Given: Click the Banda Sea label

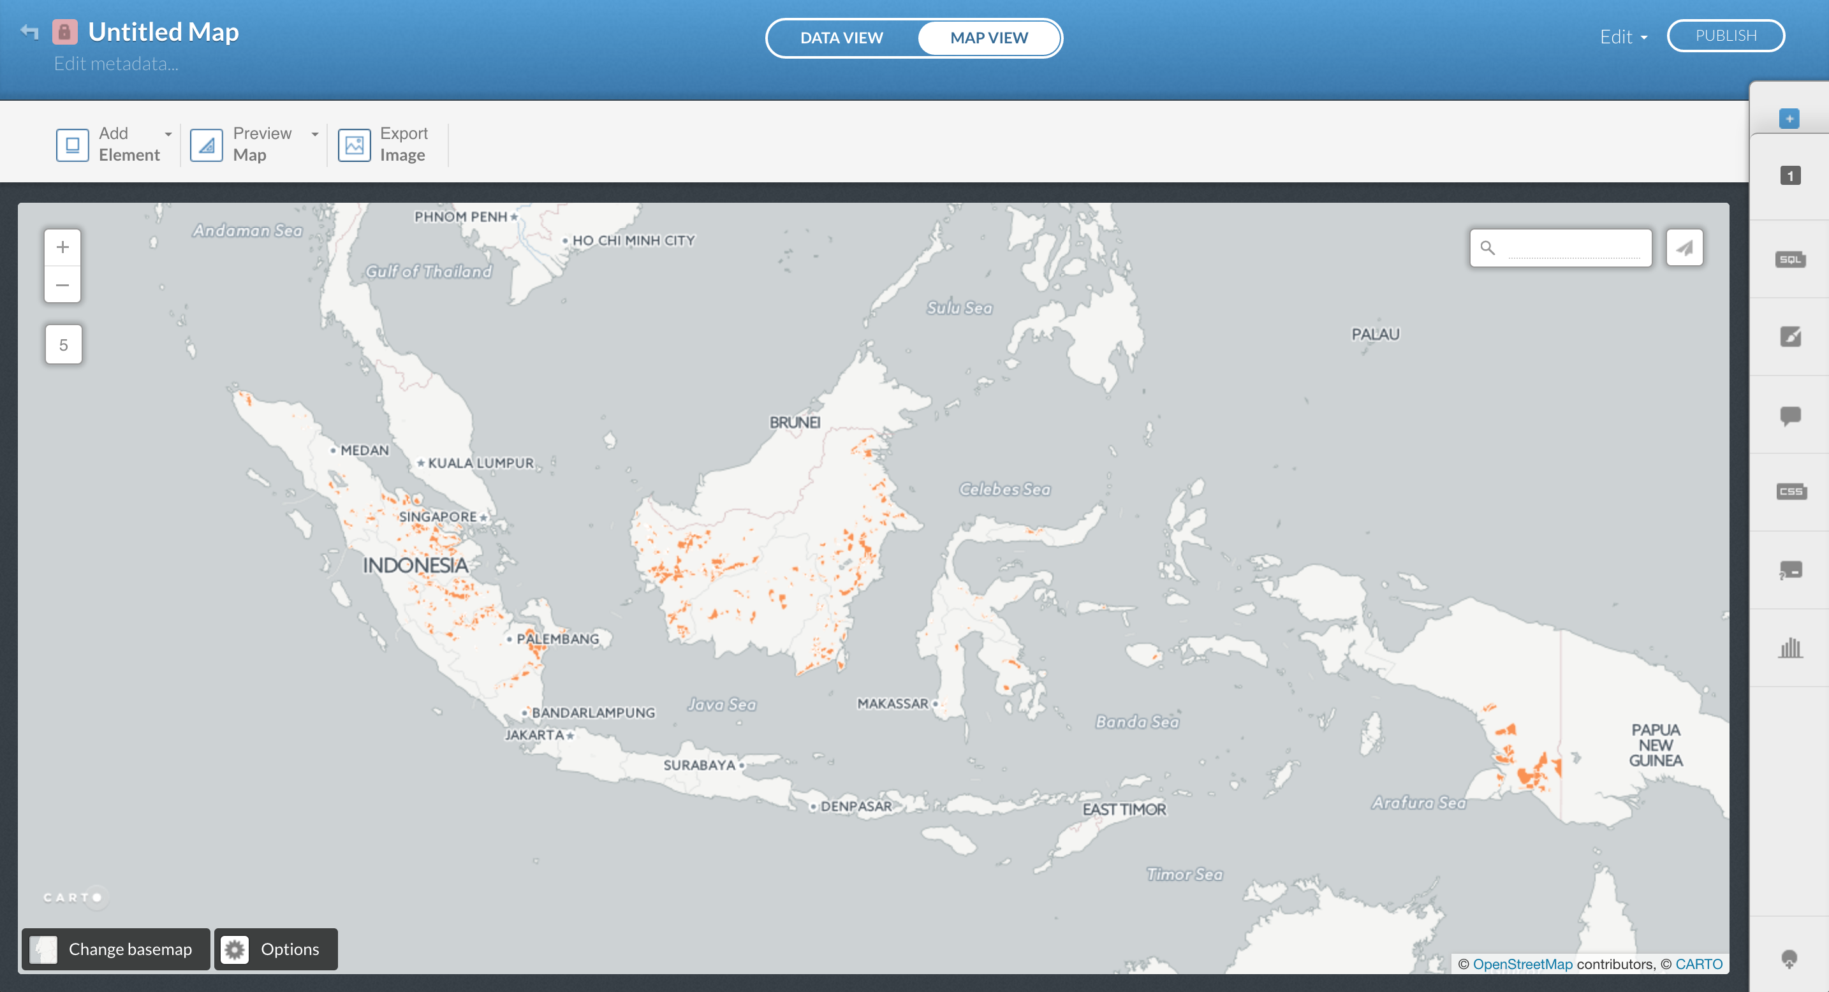Looking at the screenshot, I should tap(1136, 722).
